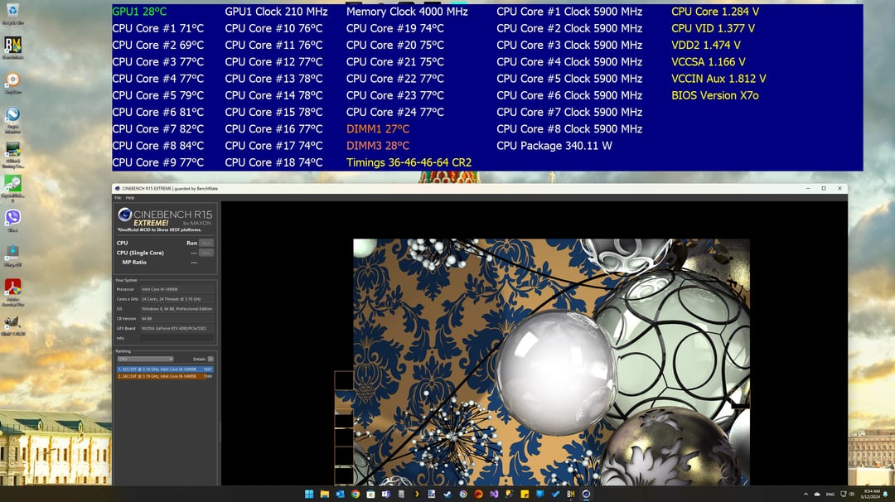895x502 pixels.
Task: Click the 'CPU Core #1 Clock 5900 MHz' reading
Action: [569, 12]
